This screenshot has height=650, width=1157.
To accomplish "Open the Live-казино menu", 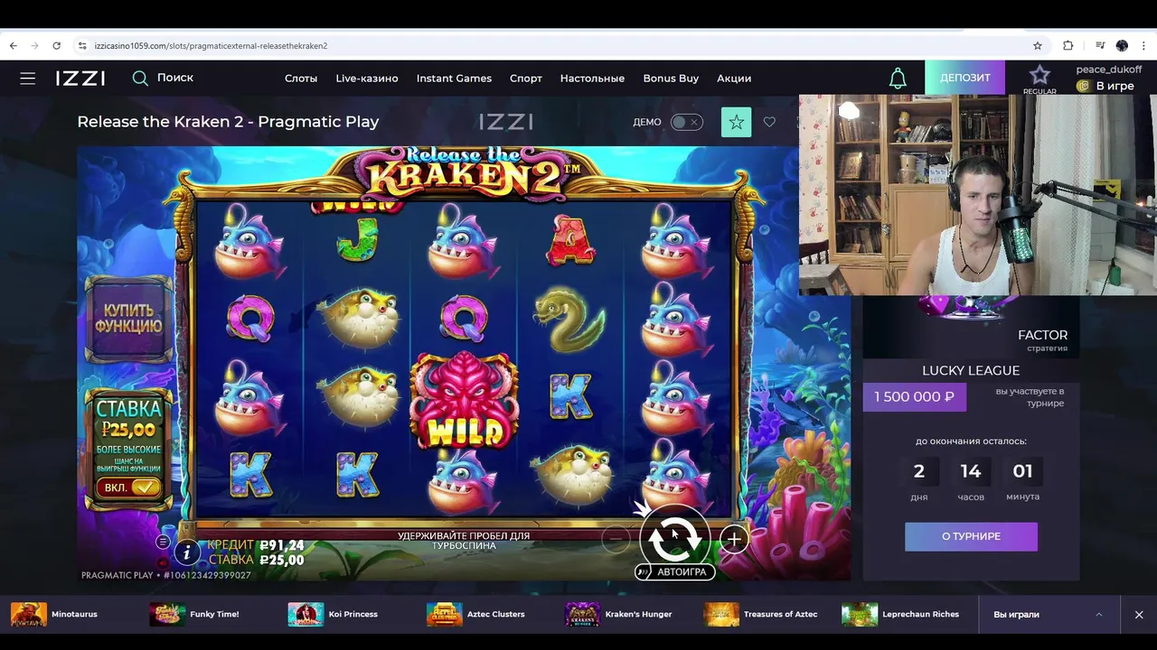I will pyautogui.click(x=367, y=79).
